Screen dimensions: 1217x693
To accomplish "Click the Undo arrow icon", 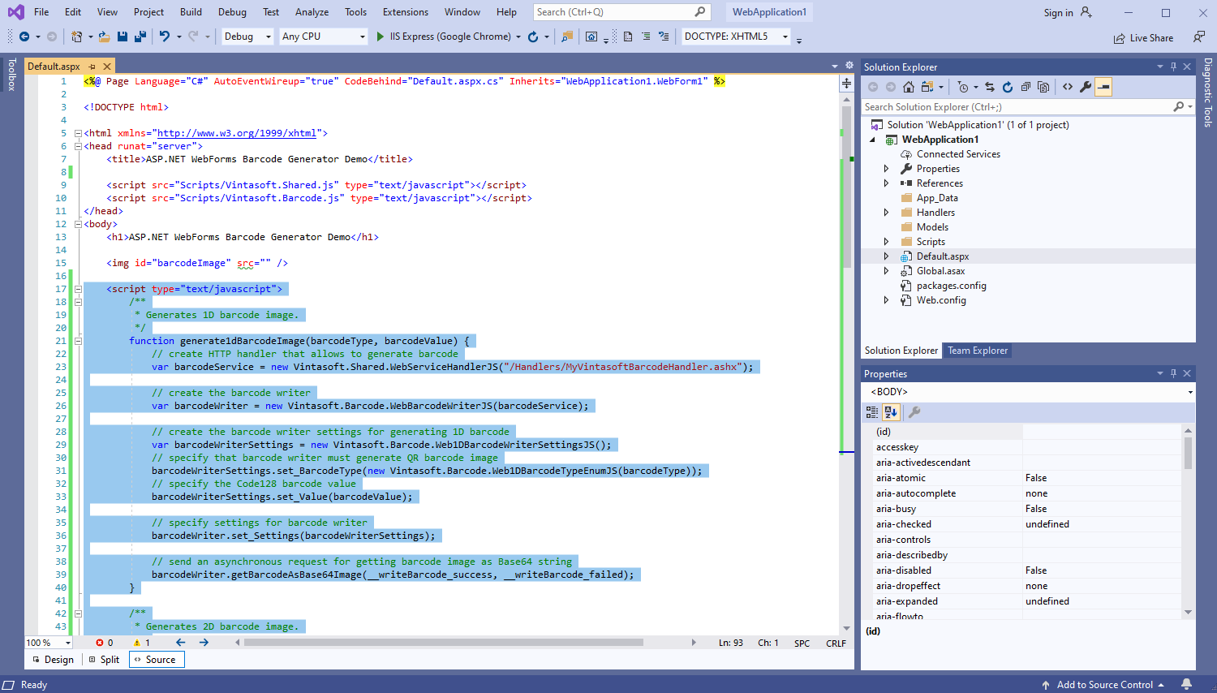I will (165, 37).
